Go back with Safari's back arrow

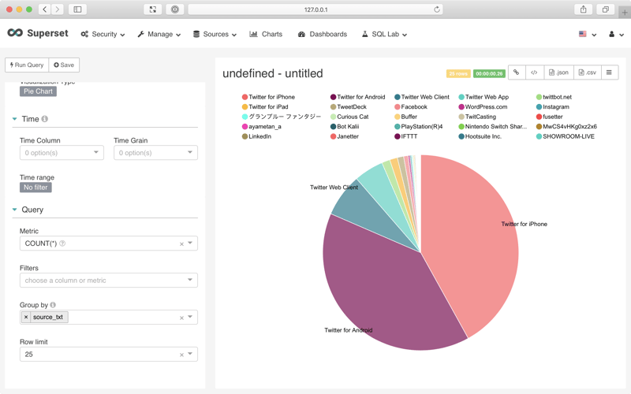(45, 9)
